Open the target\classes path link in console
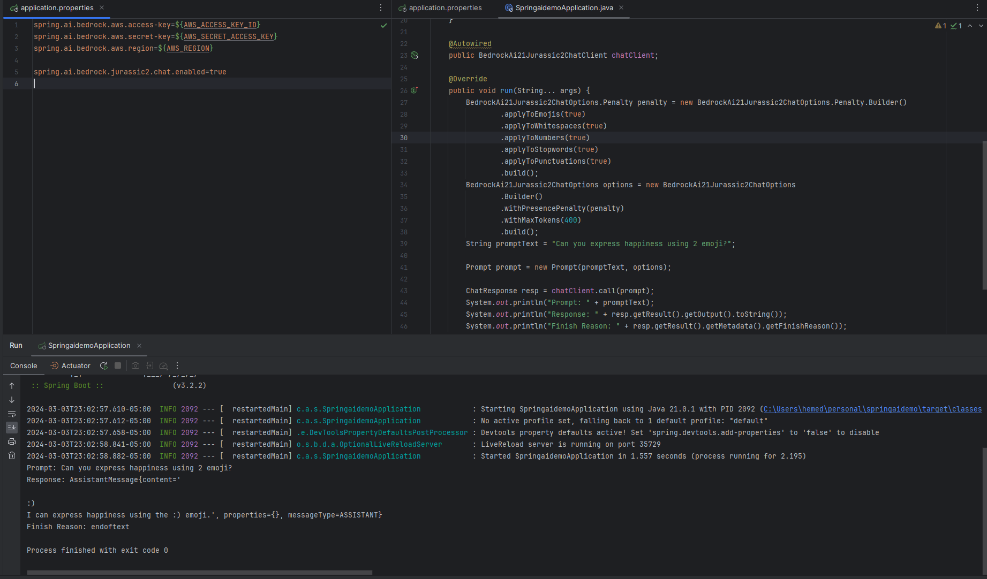Viewport: 987px width, 579px height. pyautogui.click(x=872, y=409)
